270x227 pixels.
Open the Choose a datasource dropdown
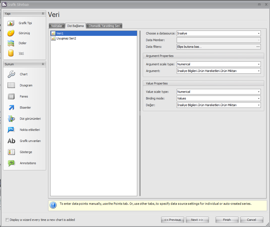[259, 33]
